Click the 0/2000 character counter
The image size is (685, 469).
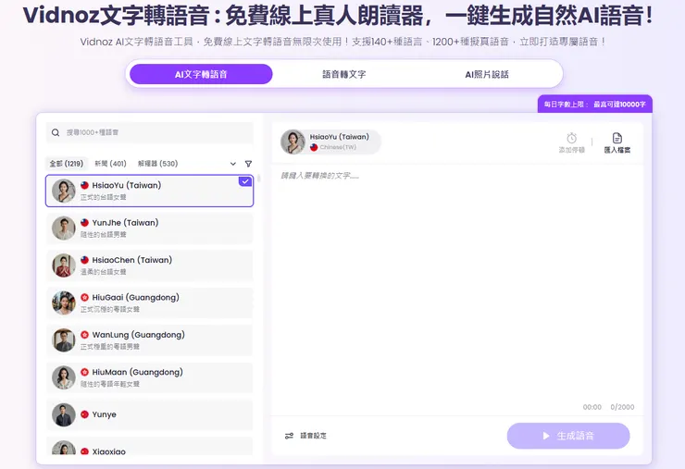click(x=622, y=407)
